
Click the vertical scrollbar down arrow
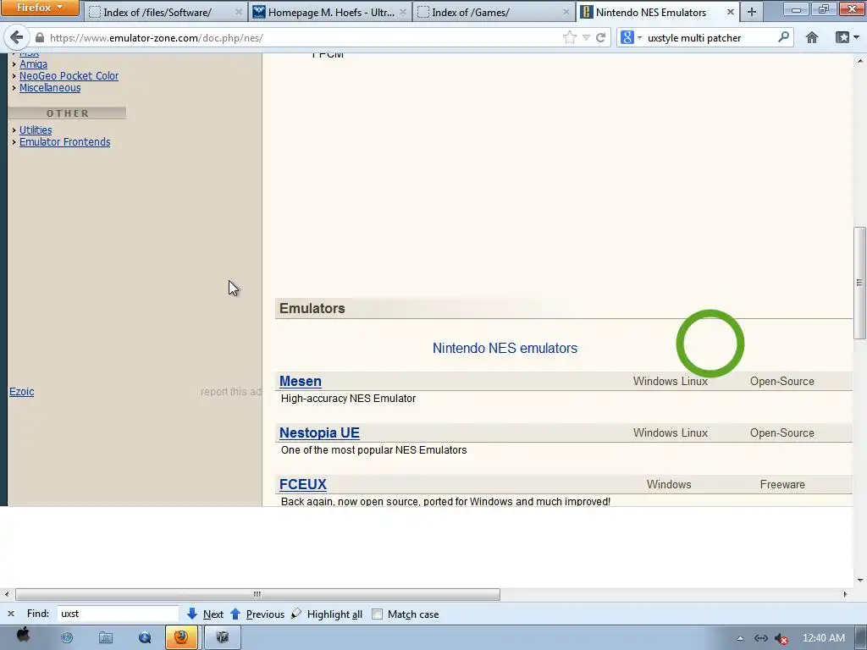tap(860, 580)
